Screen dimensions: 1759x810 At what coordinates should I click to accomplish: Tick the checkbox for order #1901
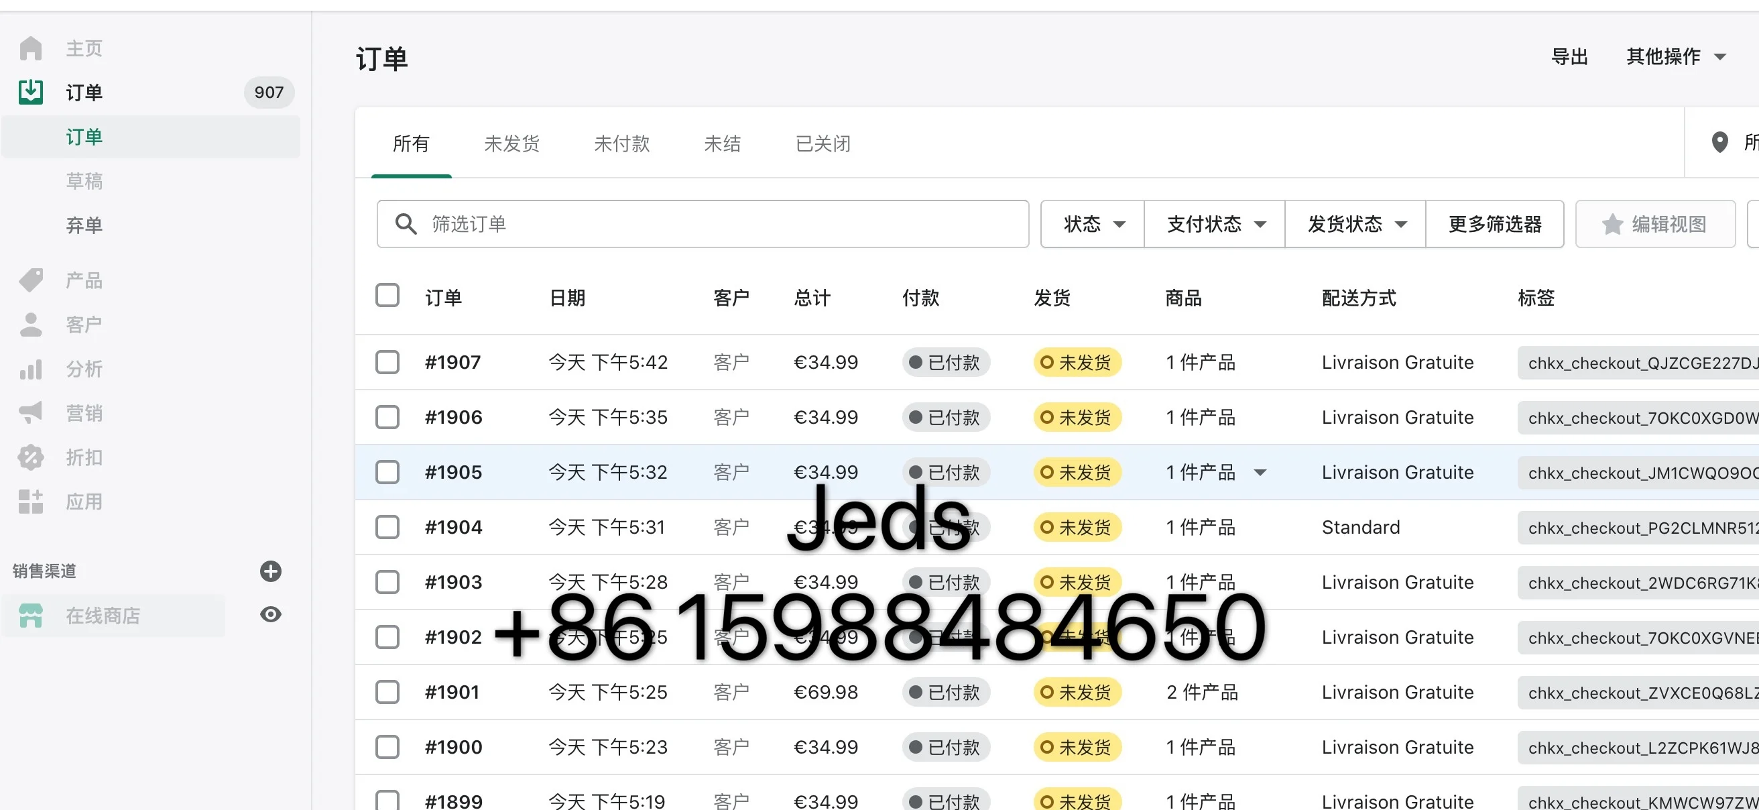tap(387, 692)
